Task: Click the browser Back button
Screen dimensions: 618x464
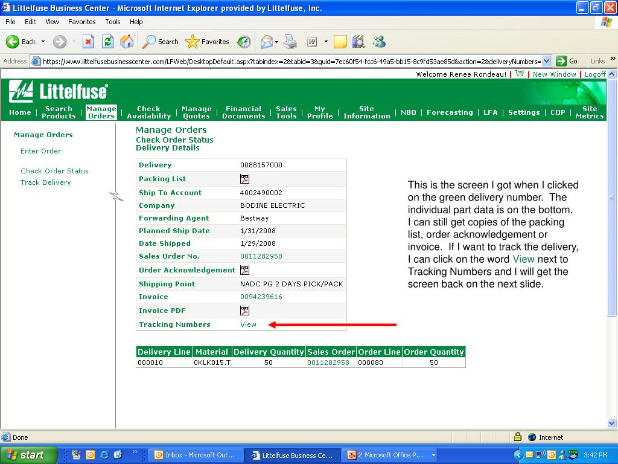Action: pyautogui.click(x=21, y=42)
